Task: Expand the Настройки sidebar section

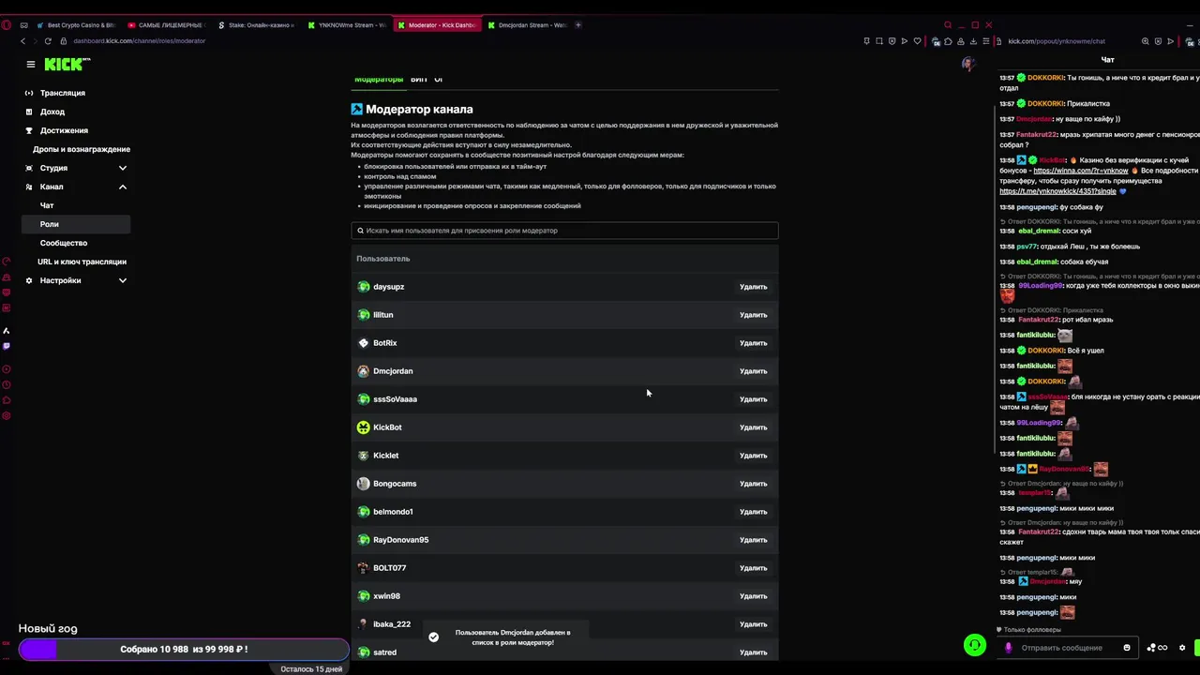Action: click(122, 280)
